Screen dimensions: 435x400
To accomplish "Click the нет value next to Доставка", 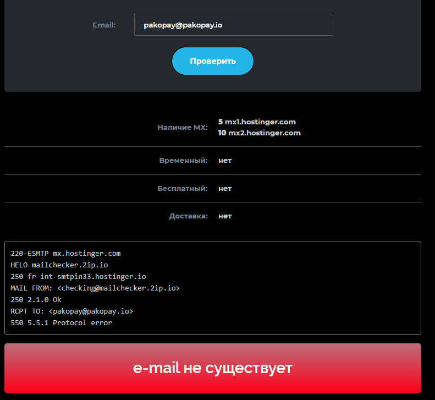I will 225,216.
